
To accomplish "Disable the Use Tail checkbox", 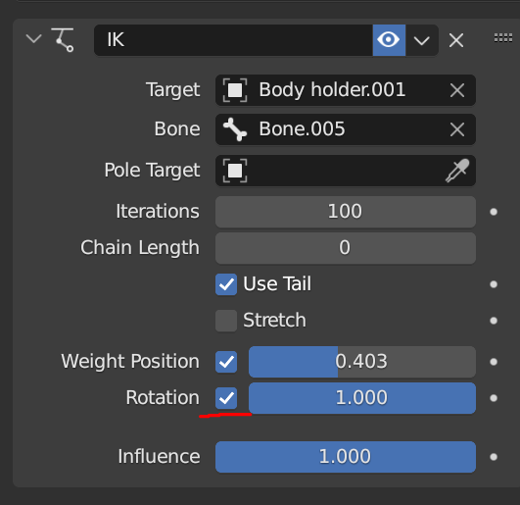I will click(x=226, y=284).
